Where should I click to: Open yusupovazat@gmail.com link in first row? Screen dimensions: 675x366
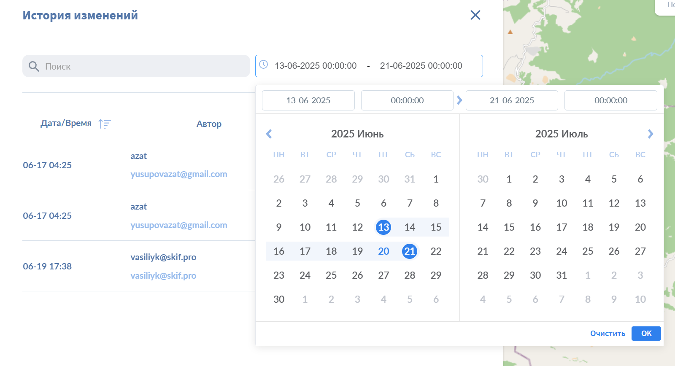click(178, 174)
